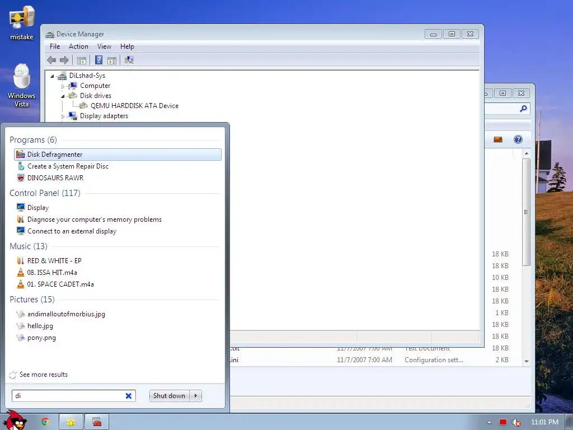
Task: Open Display control panel item
Action: (x=37, y=208)
